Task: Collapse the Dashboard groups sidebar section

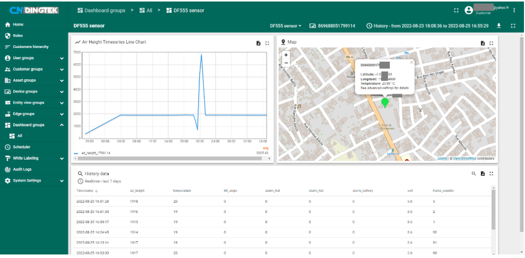Action: [x=62, y=125]
